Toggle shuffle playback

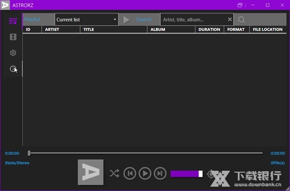coord(114,174)
